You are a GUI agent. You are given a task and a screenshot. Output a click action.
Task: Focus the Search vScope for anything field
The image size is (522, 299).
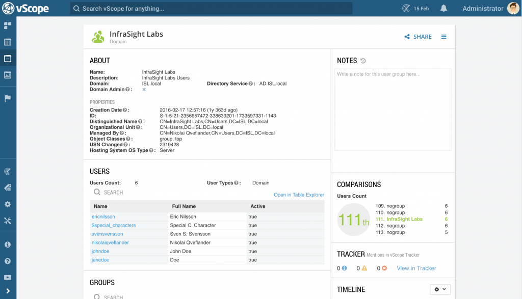point(211,8)
